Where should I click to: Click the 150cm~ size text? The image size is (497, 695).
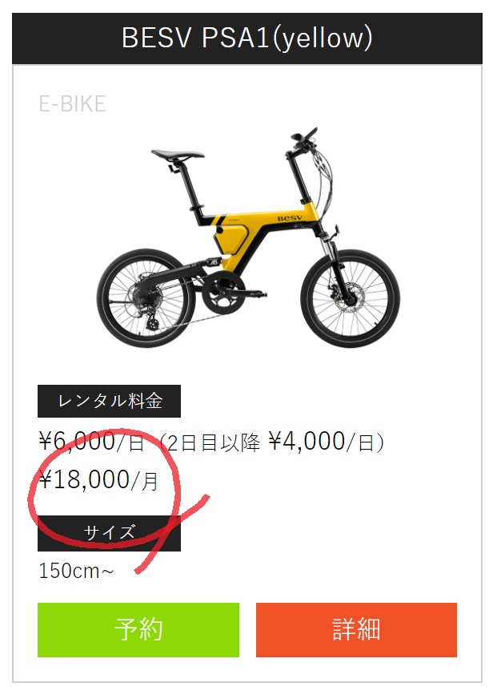(x=76, y=571)
